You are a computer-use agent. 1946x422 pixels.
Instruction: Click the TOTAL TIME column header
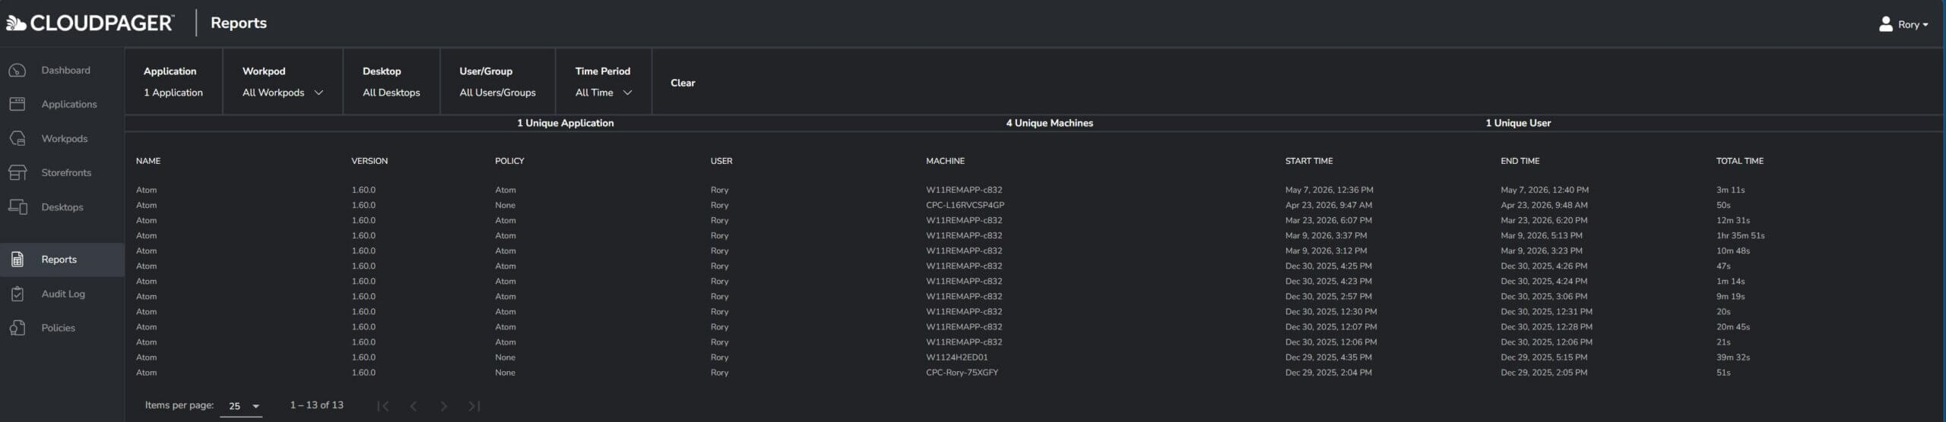tap(1740, 161)
